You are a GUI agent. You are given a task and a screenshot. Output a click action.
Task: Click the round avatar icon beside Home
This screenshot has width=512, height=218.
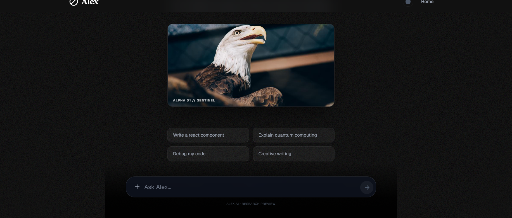pyautogui.click(x=408, y=2)
